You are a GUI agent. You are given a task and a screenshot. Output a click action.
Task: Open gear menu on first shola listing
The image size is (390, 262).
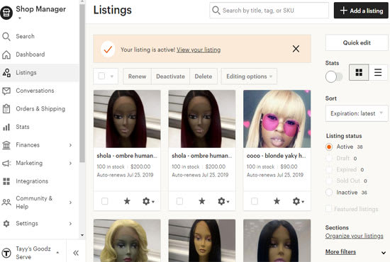click(148, 201)
